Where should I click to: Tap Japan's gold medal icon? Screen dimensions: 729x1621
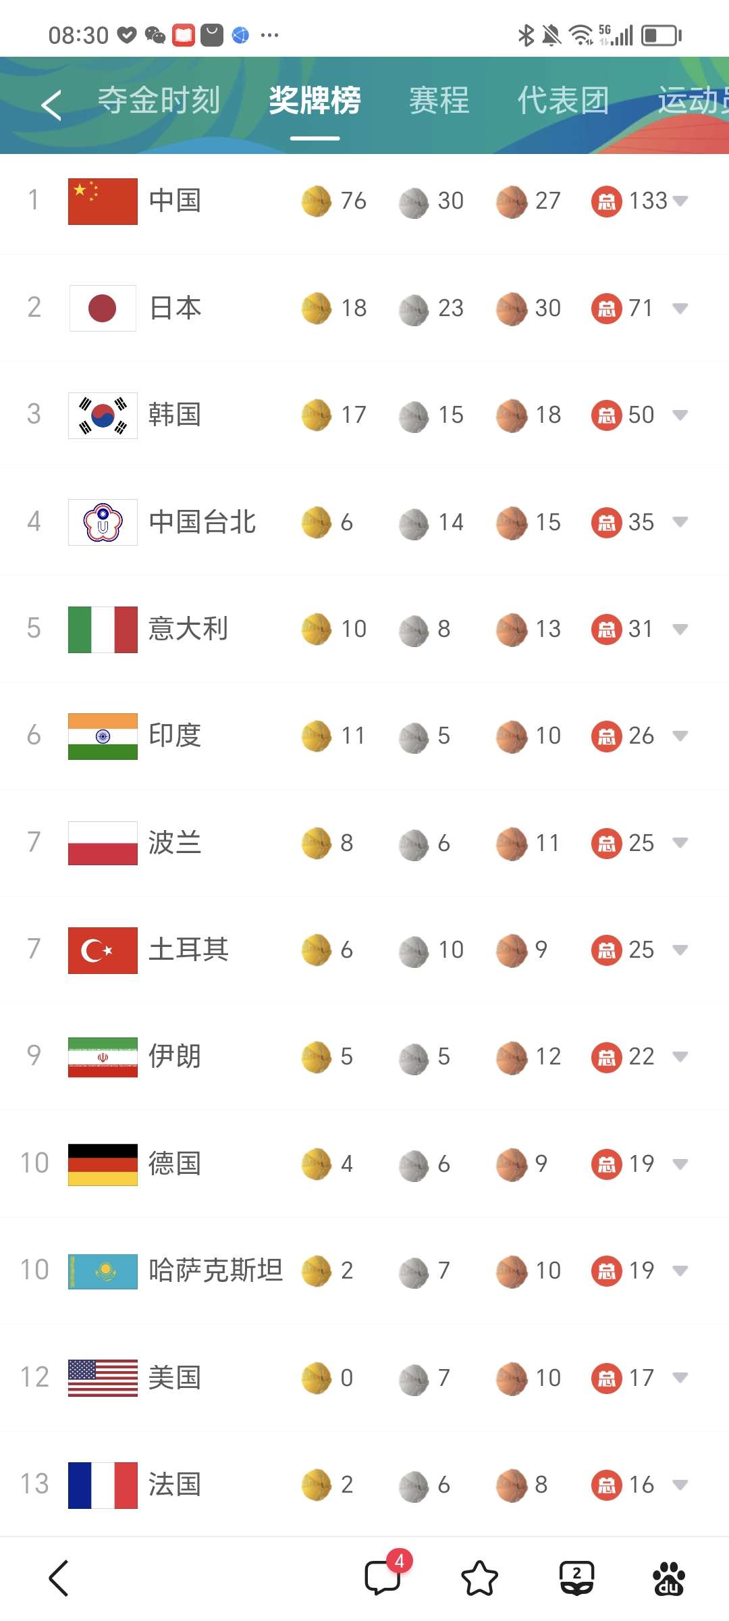coord(317,309)
